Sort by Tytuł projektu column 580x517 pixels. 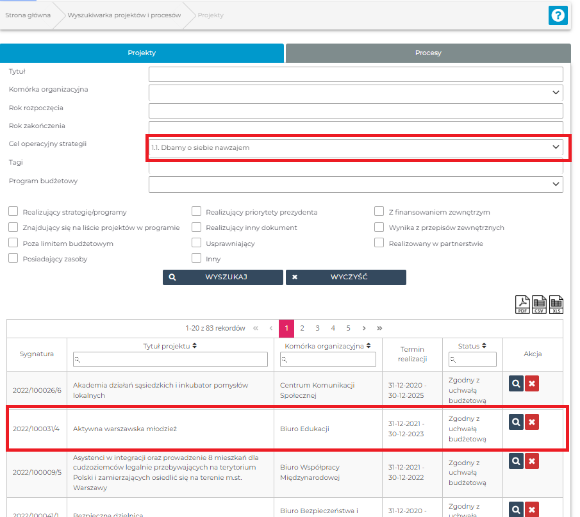[x=194, y=346]
